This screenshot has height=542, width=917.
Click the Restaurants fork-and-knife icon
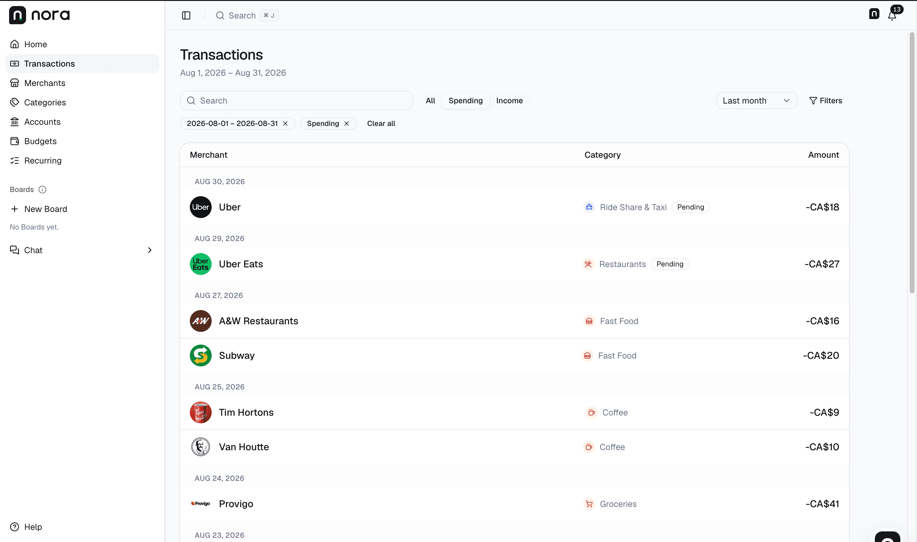[x=588, y=264]
